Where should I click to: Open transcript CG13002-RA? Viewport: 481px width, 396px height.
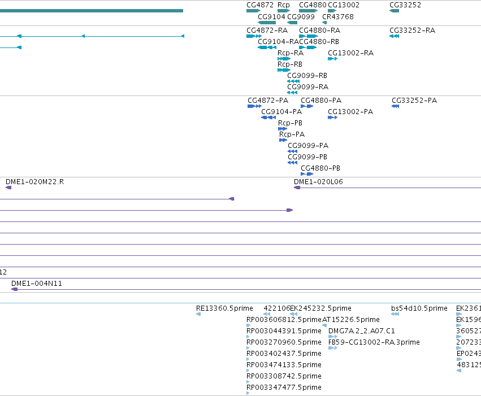pos(350,53)
